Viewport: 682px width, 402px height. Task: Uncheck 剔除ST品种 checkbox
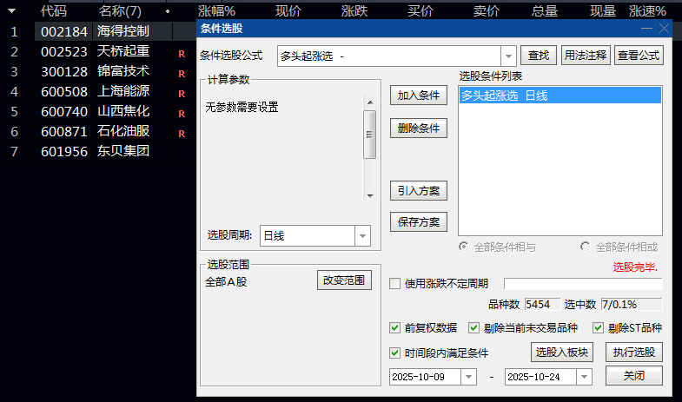(598, 327)
